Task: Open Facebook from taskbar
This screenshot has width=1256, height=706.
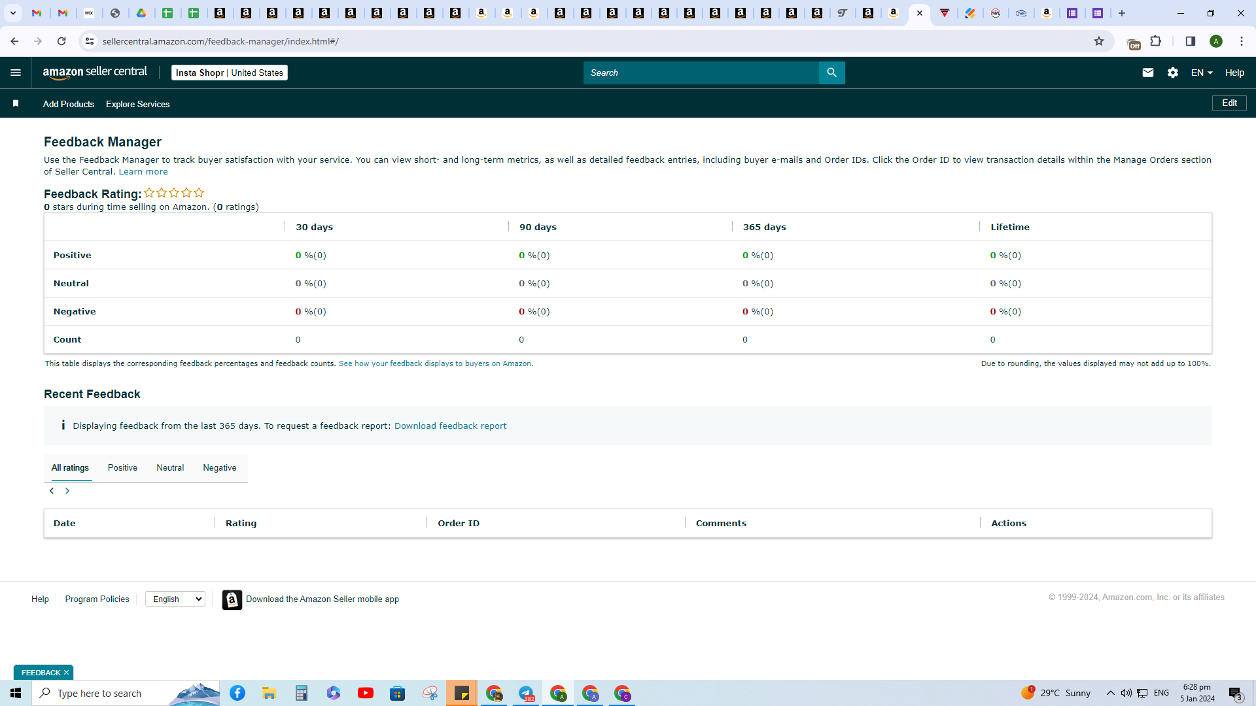Action: click(x=237, y=693)
